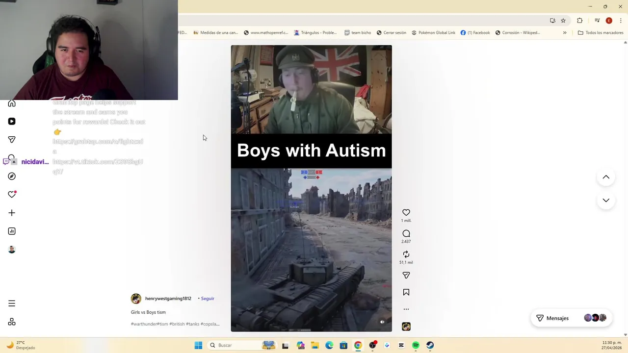The height and width of the screenshot is (353, 628).
Task: Open the reel's three-dot options menu
Action: tap(406, 309)
